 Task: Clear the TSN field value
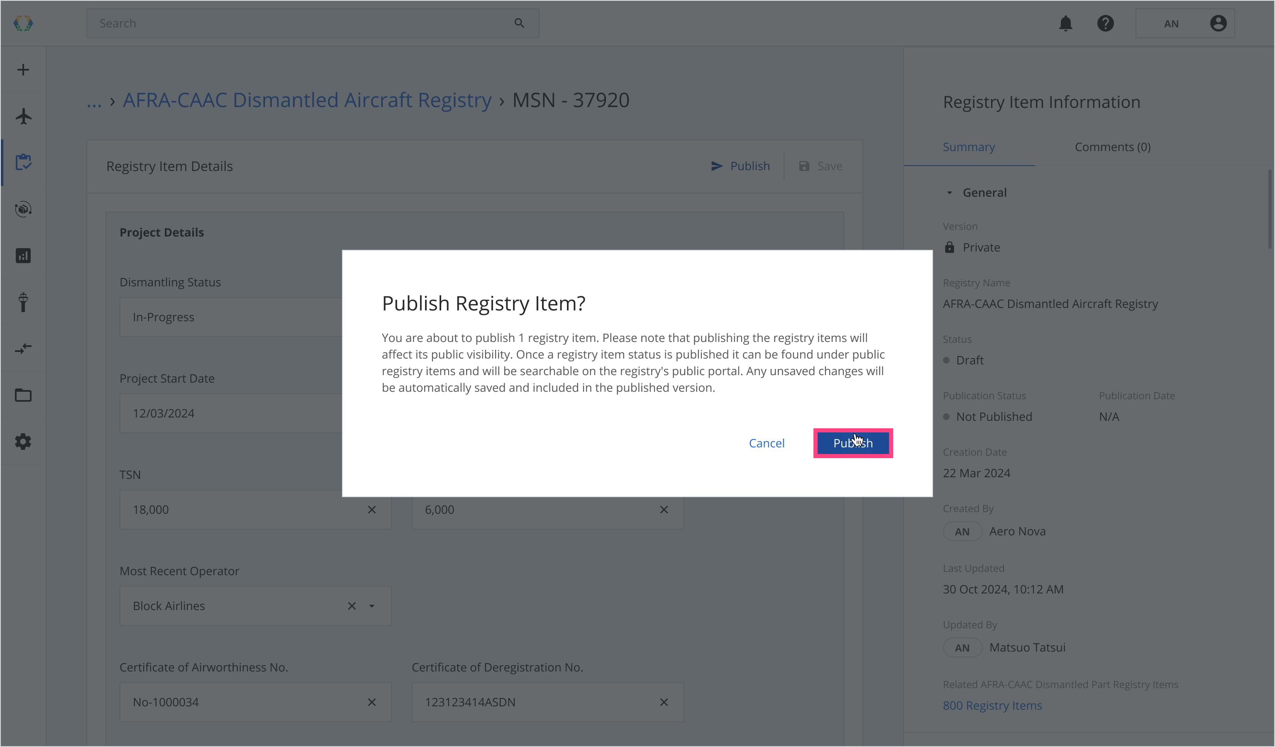tap(372, 510)
